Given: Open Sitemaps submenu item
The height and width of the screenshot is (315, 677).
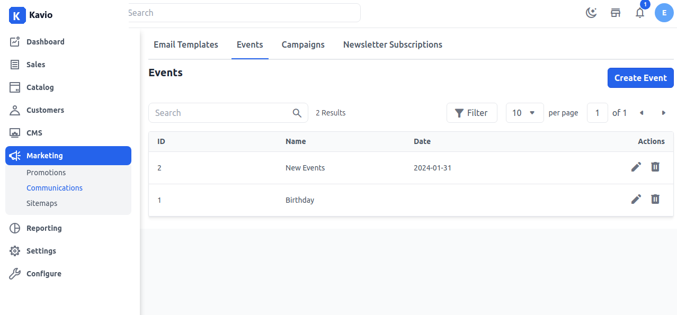Looking at the screenshot, I should pyautogui.click(x=42, y=203).
